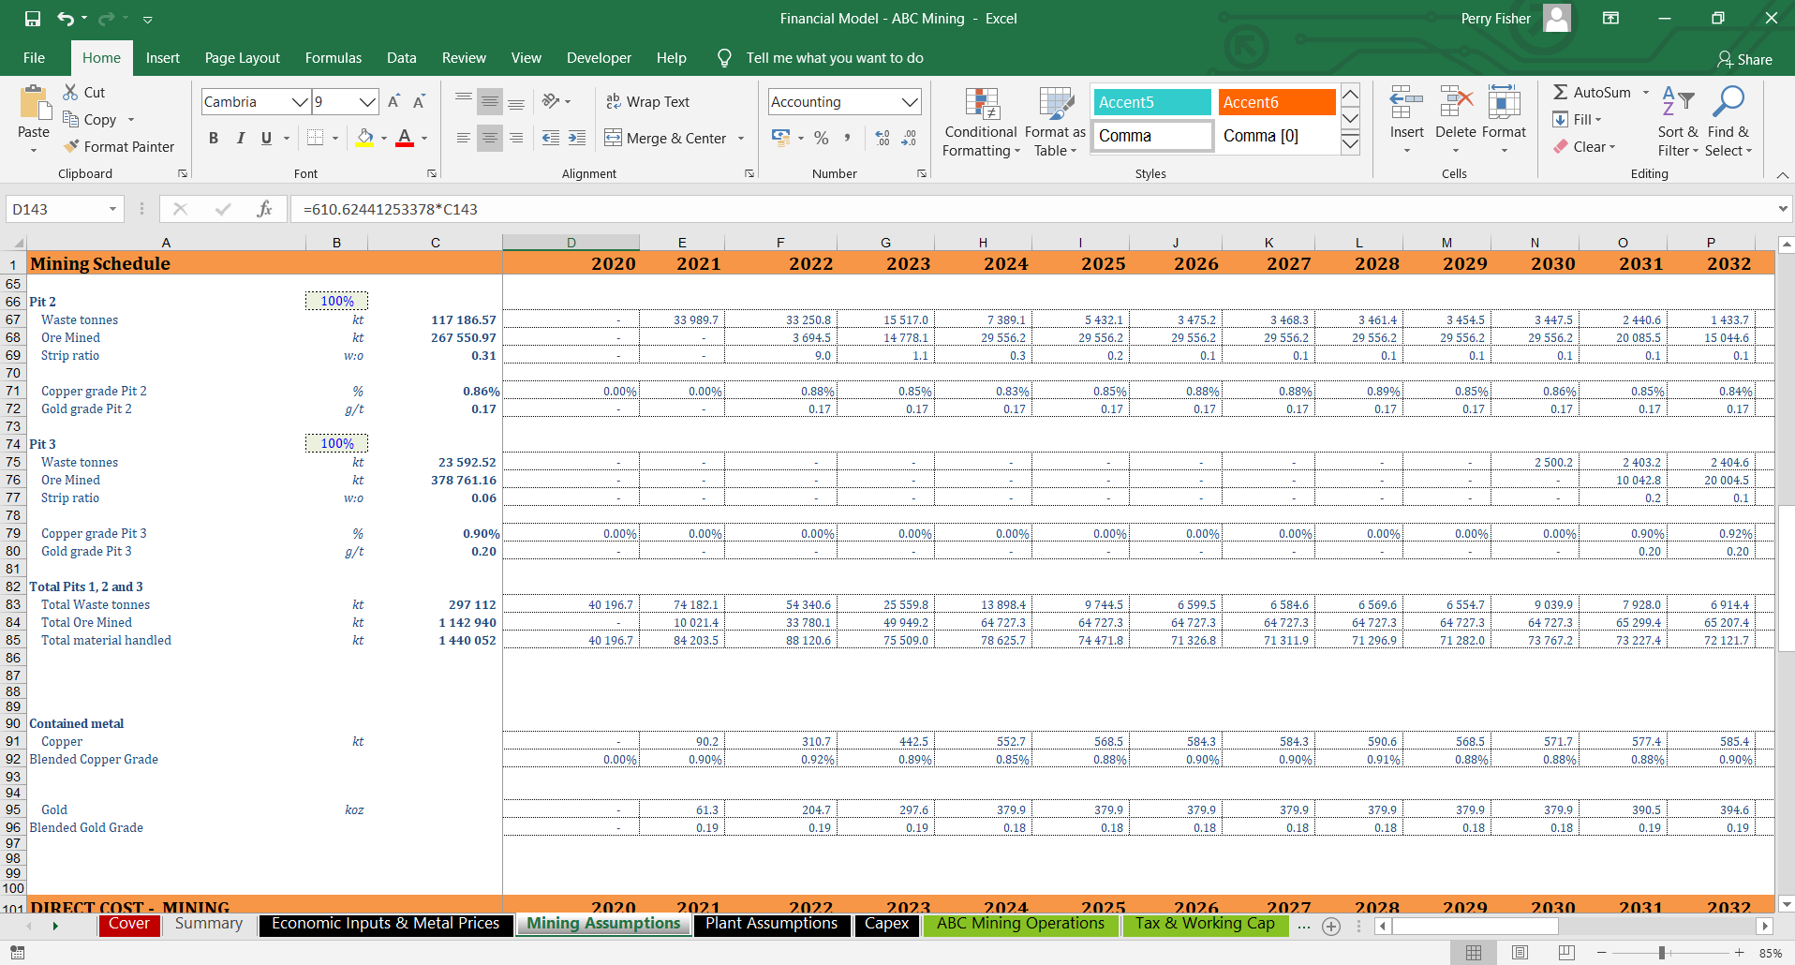Expand the cell styles gallery
The image size is (1795, 965).
[1350, 144]
